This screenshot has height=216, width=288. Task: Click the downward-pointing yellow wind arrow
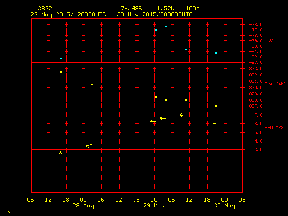[60, 153]
